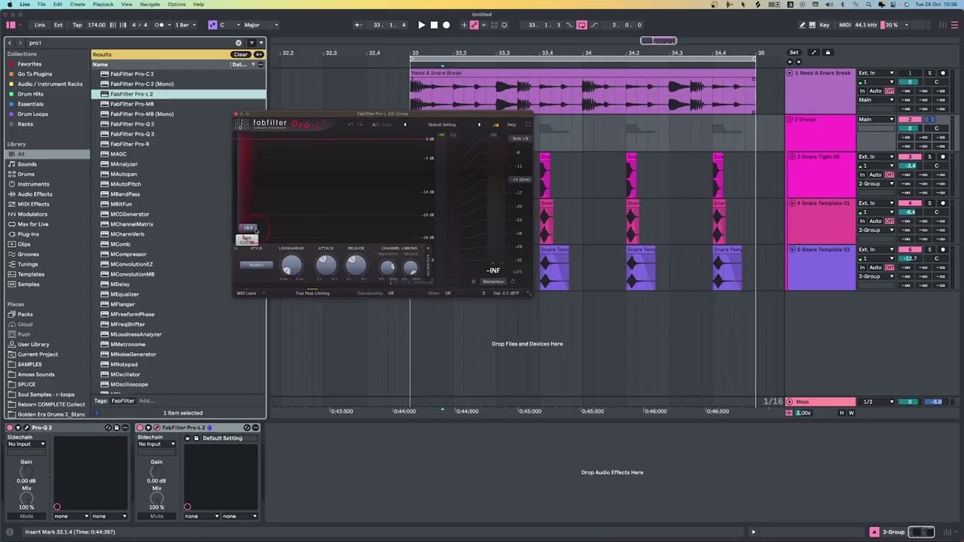964x542 pixels.
Task: Clear the browser search field
Action: [x=239, y=43]
